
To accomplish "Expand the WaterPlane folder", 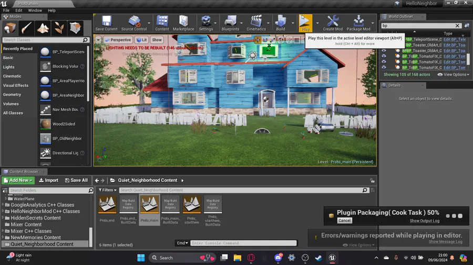I will coord(6,198).
